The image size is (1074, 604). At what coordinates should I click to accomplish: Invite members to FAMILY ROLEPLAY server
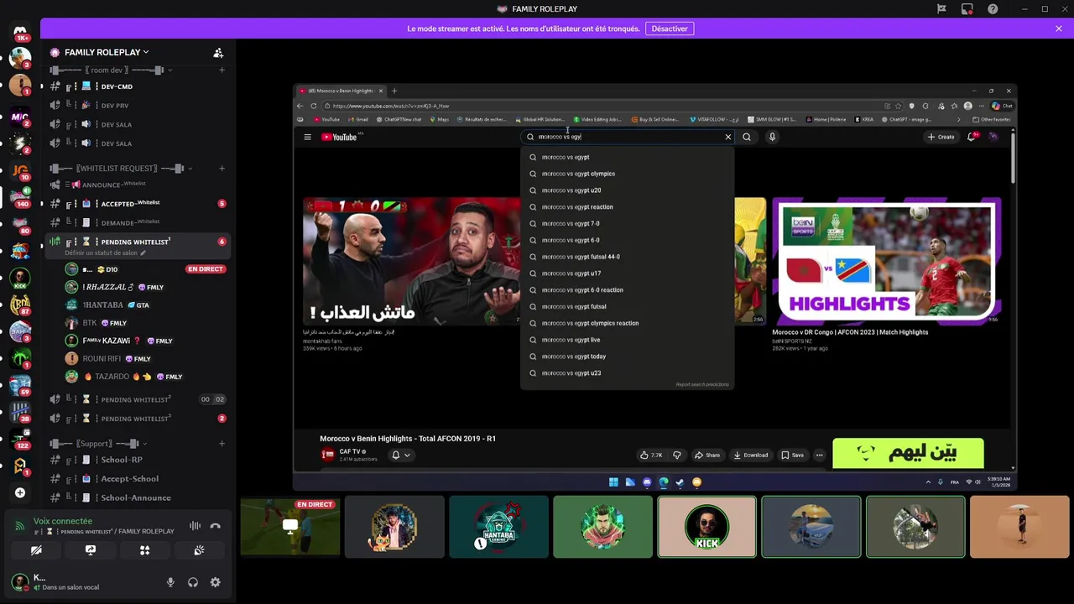pos(218,52)
